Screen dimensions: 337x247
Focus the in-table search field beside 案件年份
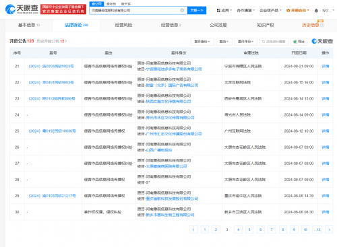[x=274, y=42]
